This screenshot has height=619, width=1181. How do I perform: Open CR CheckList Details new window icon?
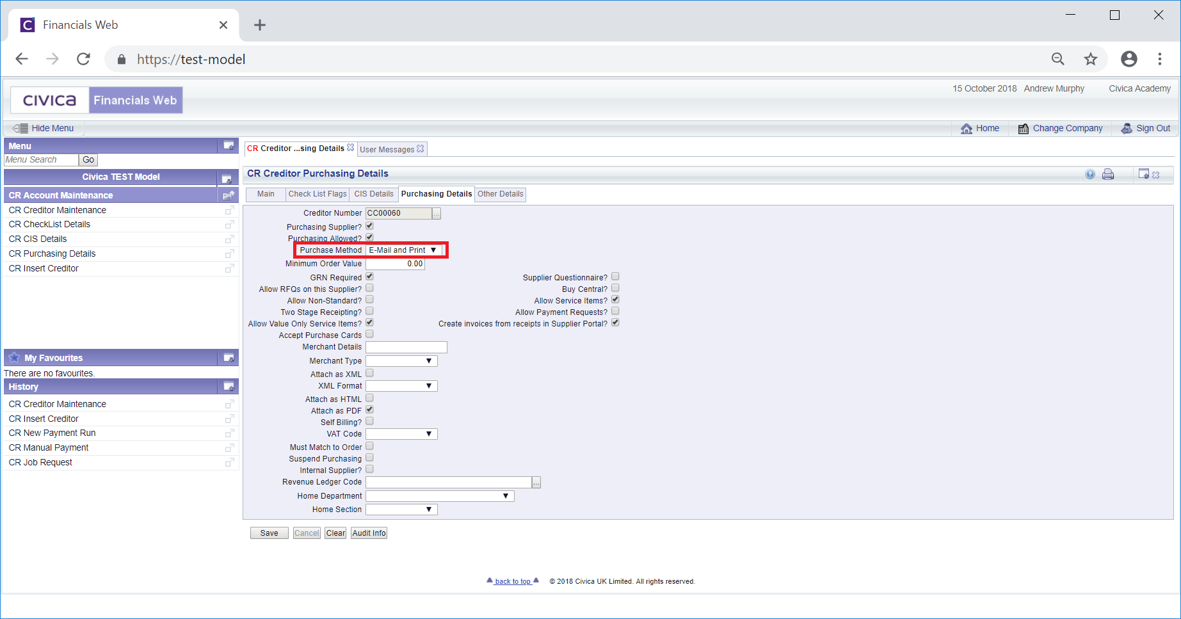(x=229, y=225)
